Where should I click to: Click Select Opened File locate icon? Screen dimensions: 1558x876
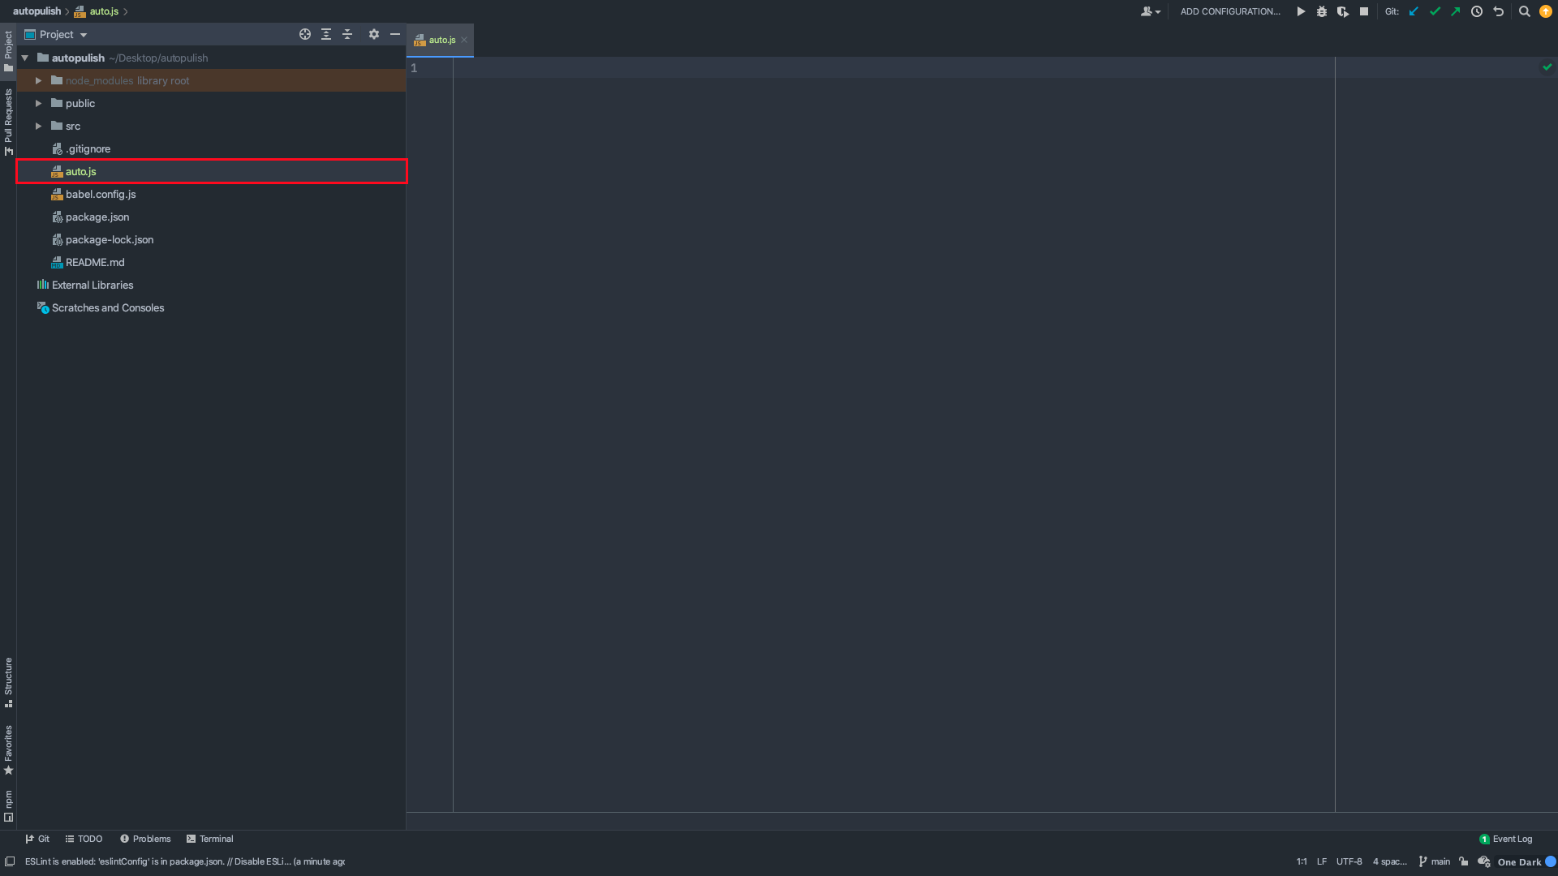click(x=305, y=34)
